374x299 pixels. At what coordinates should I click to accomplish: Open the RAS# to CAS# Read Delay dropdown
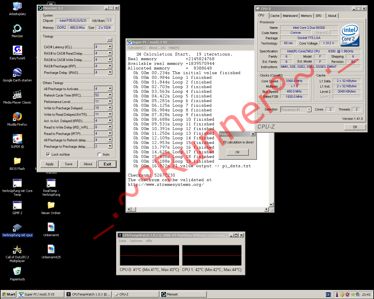pos(110,53)
